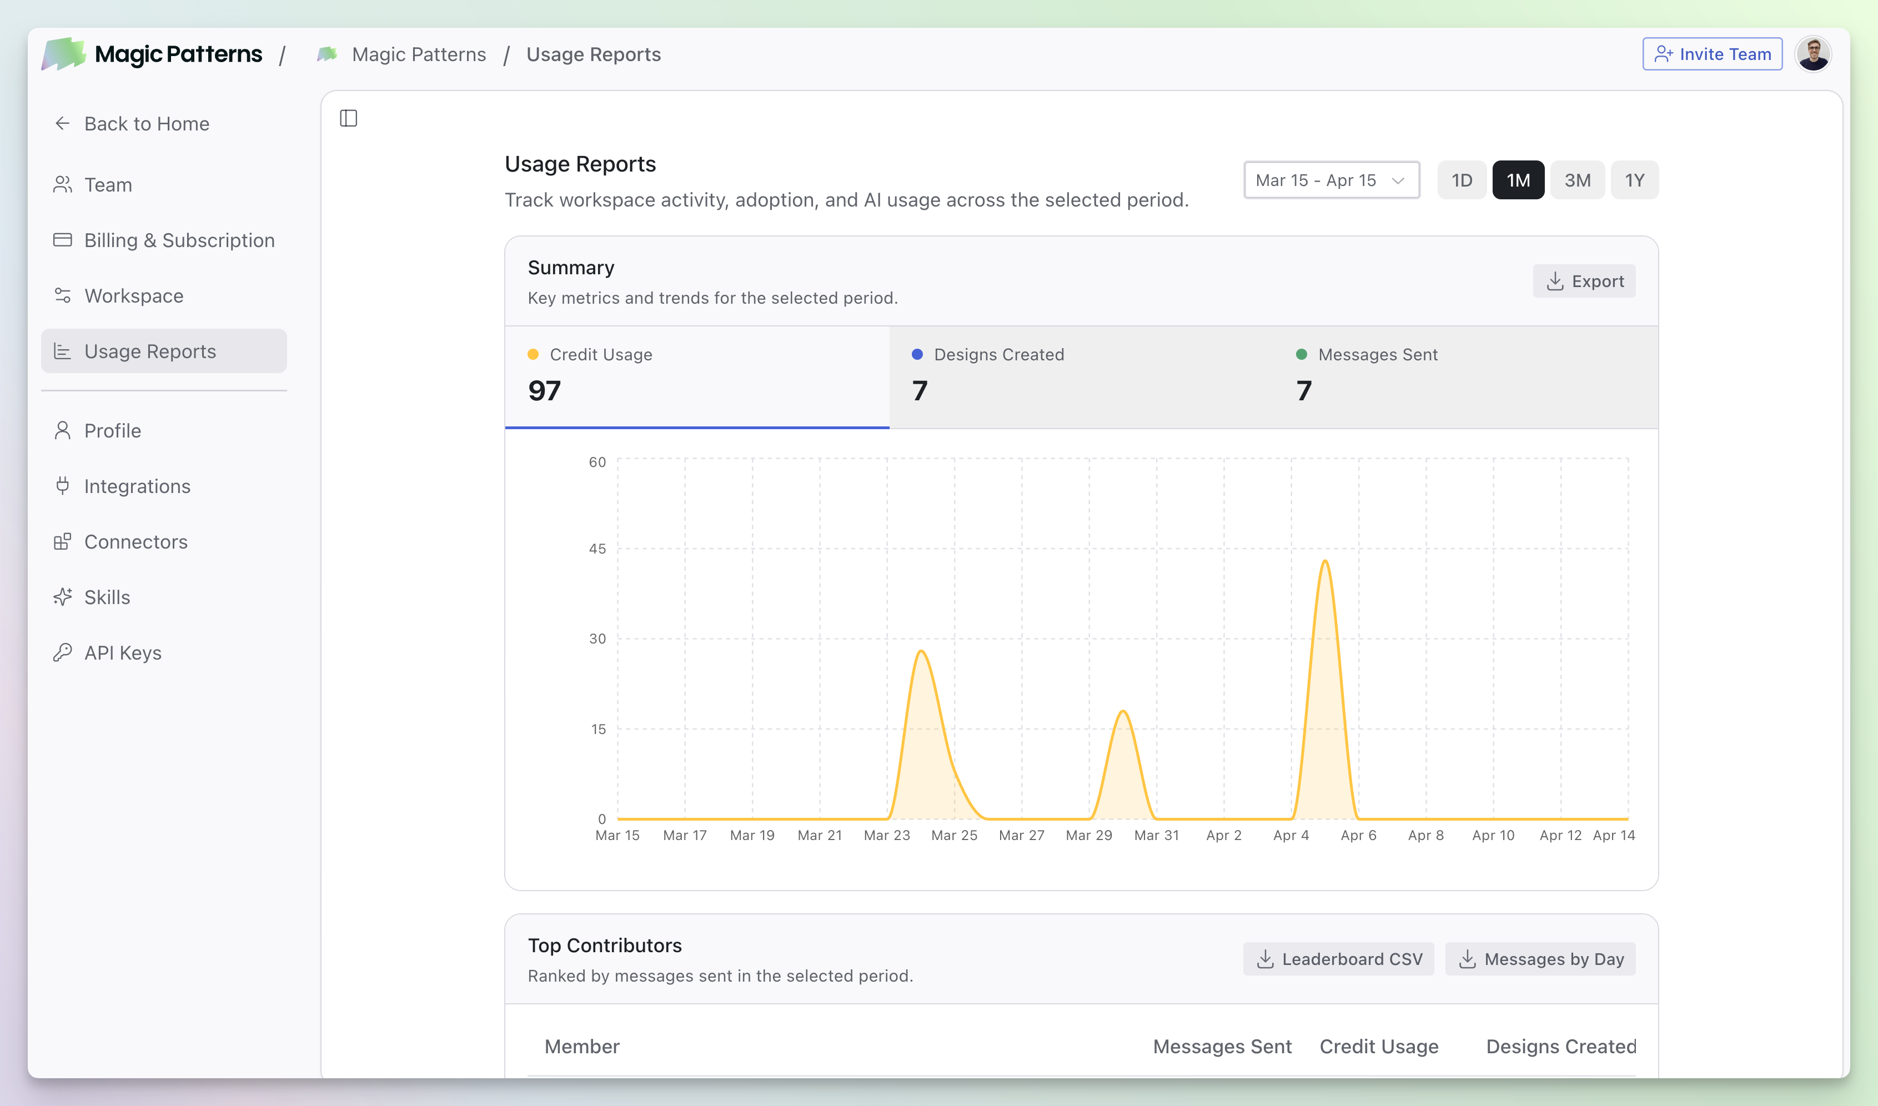
Task: Open the user avatar menu
Action: (x=1812, y=54)
